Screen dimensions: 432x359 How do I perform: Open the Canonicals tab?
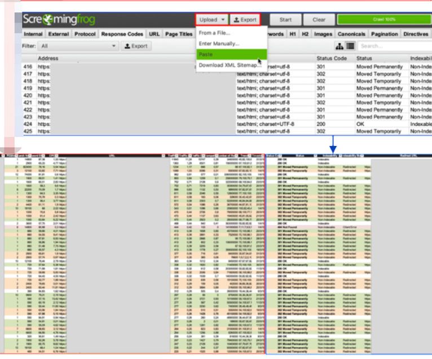click(351, 34)
